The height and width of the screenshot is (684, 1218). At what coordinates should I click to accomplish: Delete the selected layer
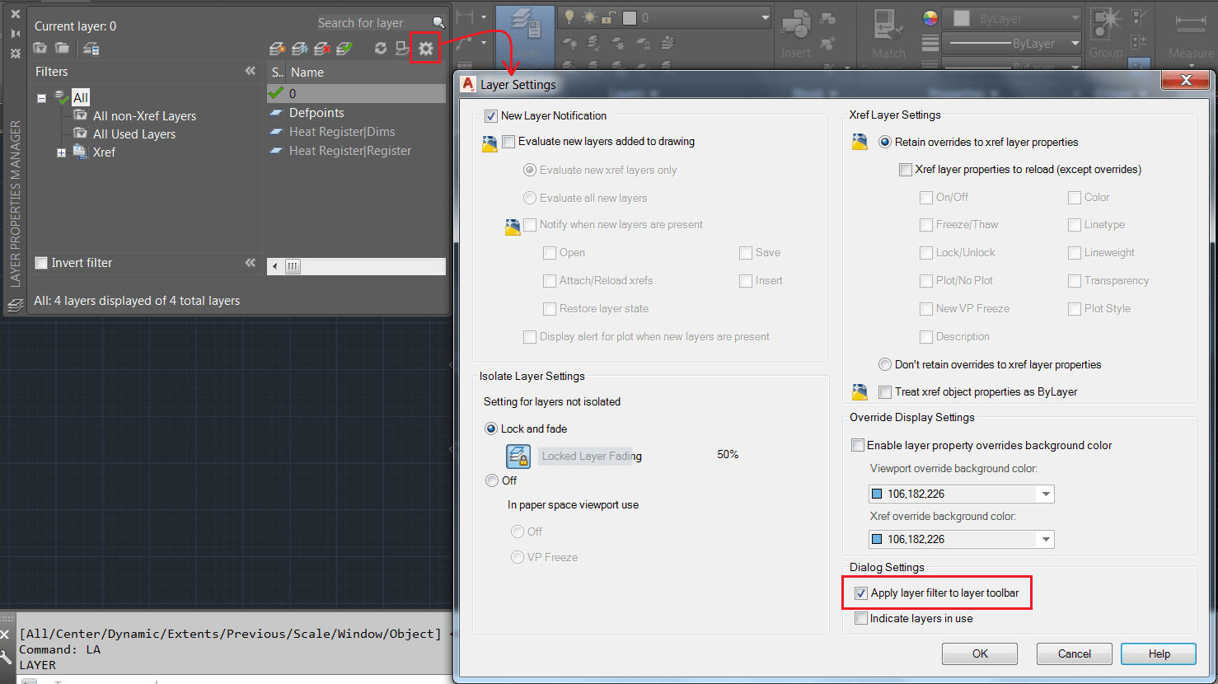pyautogui.click(x=321, y=48)
